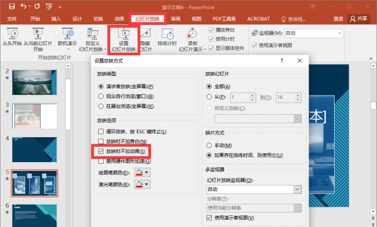Toggle dialog 使用演示者视图 checkbox
Image resolution: width=377 pixels, height=227 pixels.
[209, 218]
